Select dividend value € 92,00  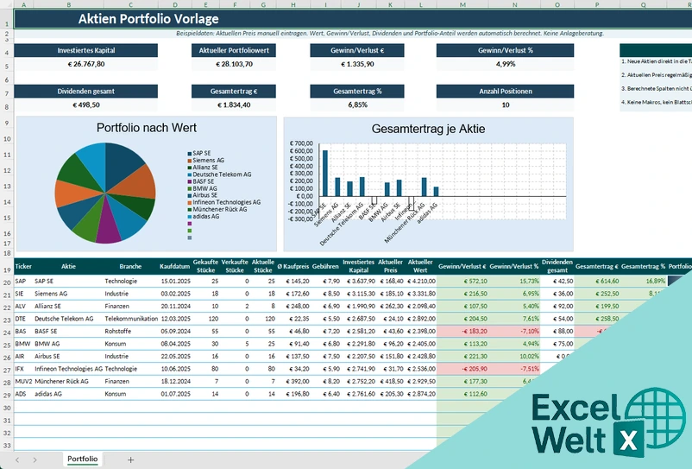tap(557, 306)
